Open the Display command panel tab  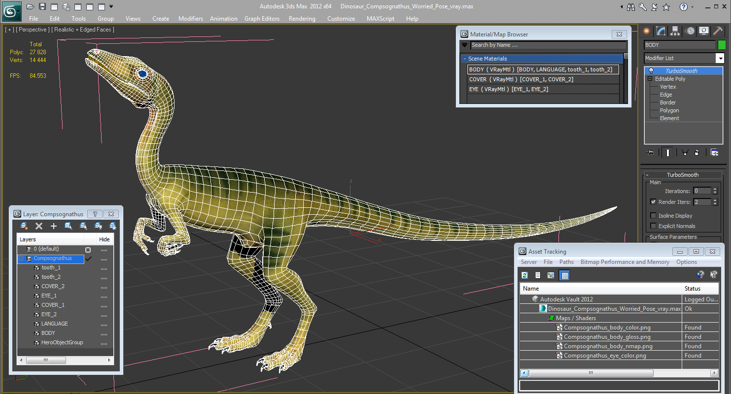coord(704,31)
